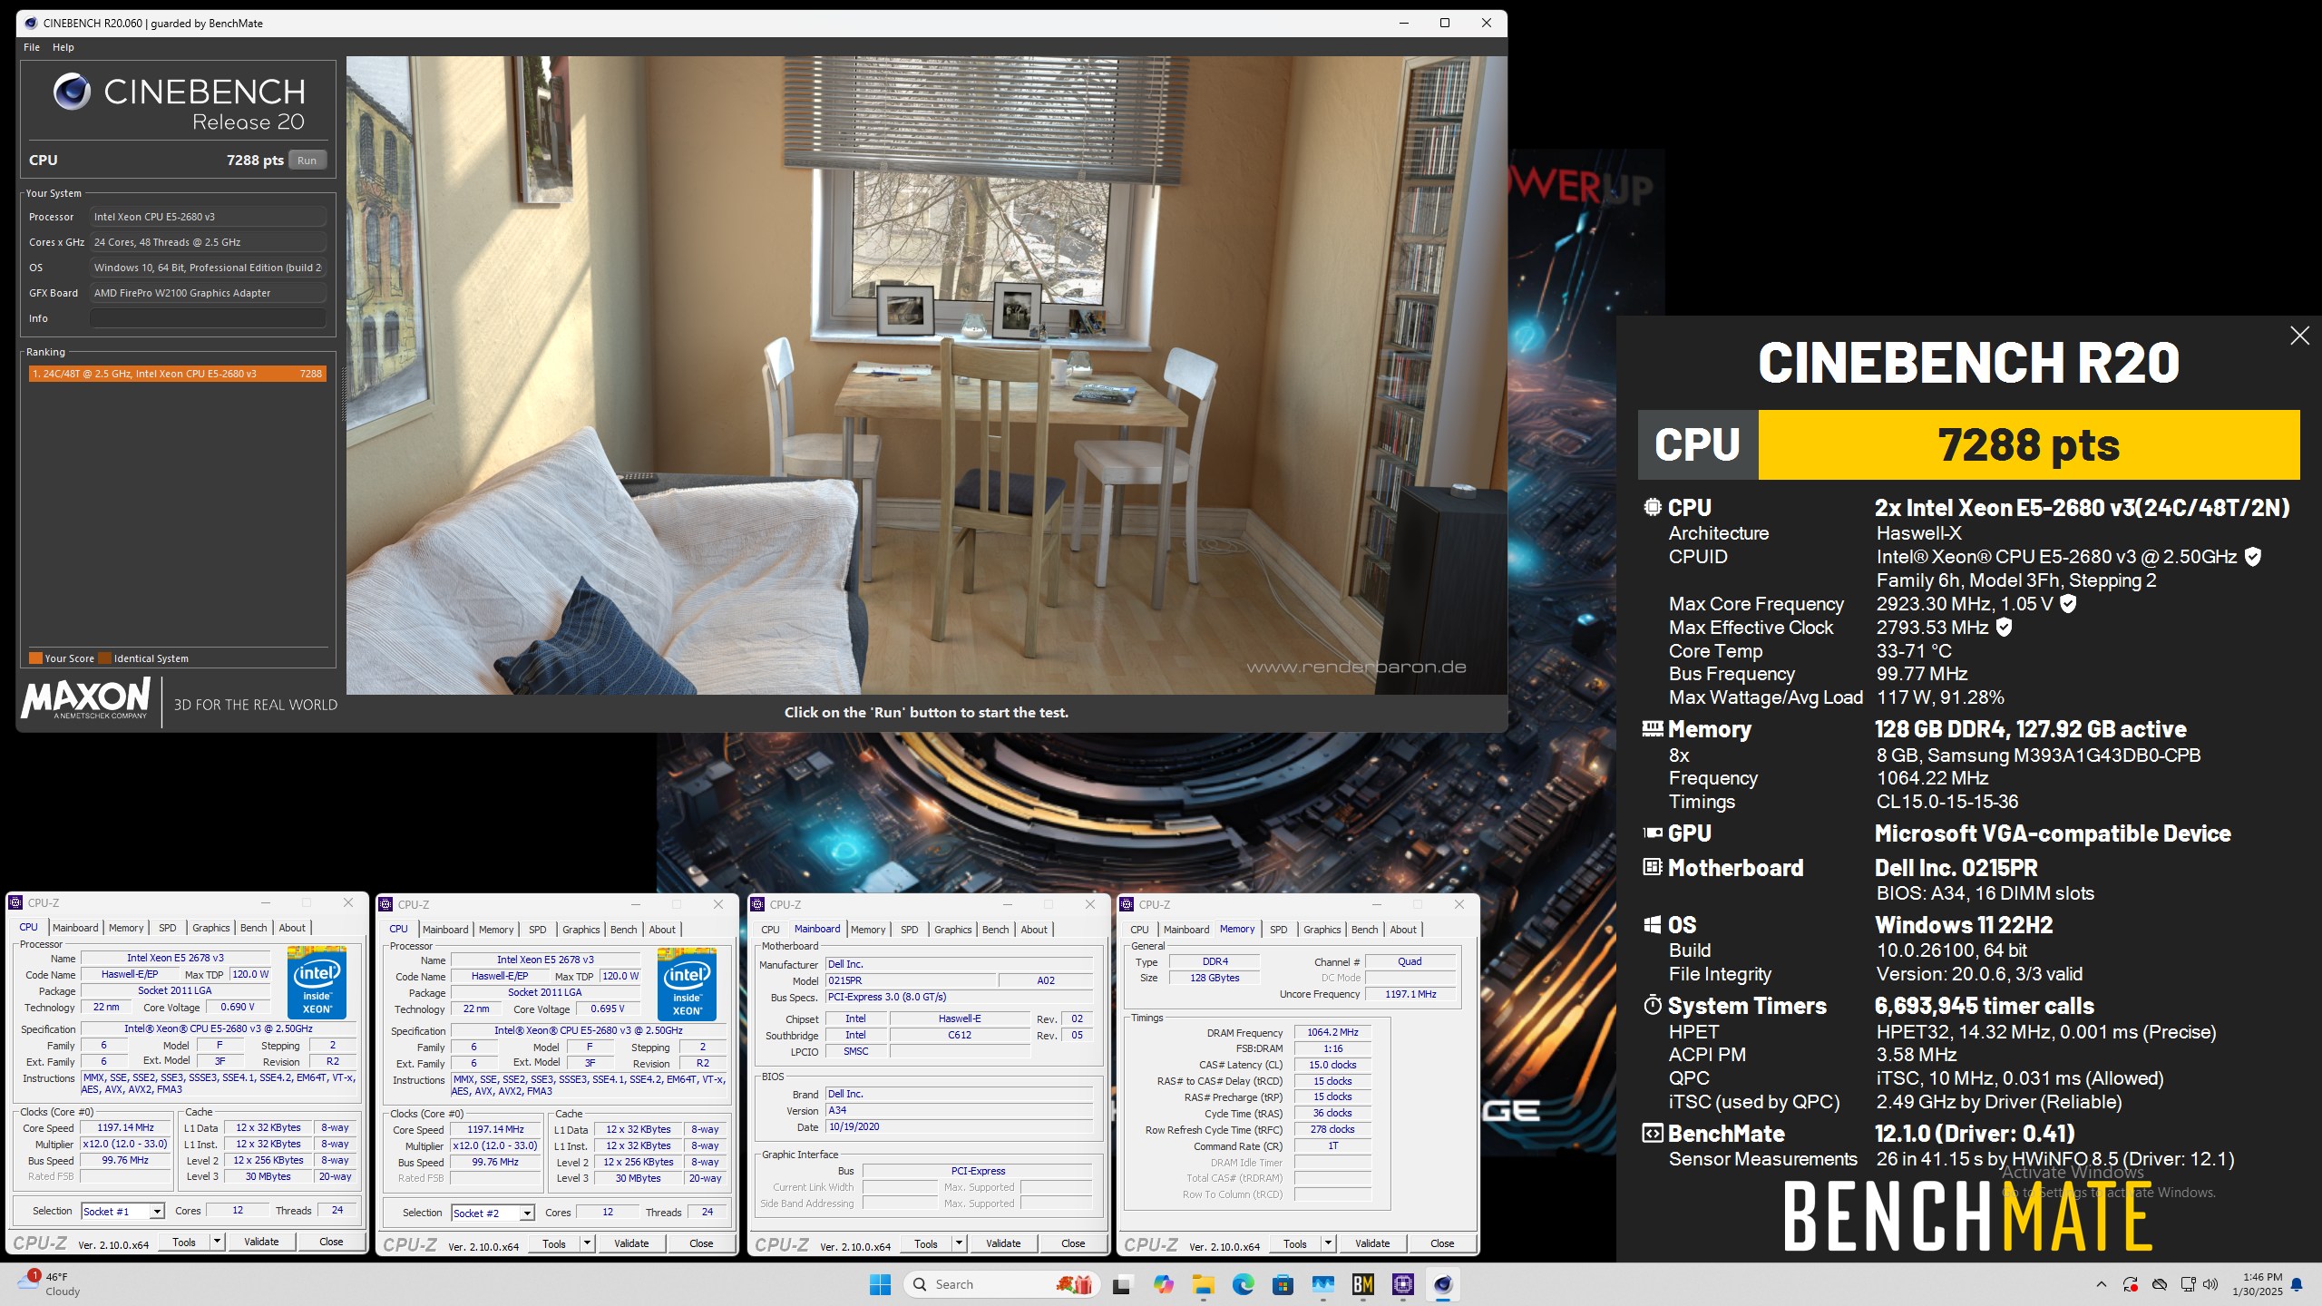Click the shield icon beside Max Core Frequency
2322x1306 pixels.
pyautogui.click(x=2068, y=604)
